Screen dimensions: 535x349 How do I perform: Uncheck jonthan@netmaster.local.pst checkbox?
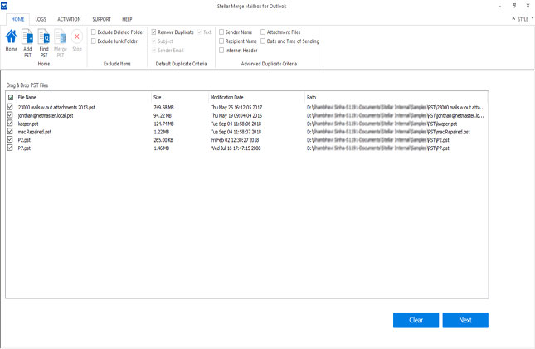[x=10, y=115]
